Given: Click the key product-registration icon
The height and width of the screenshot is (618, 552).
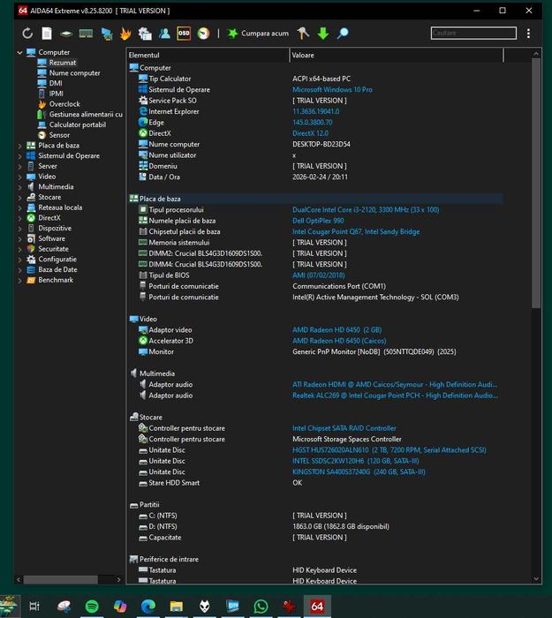Looking at the screenshot, I should tap(303, 34).
